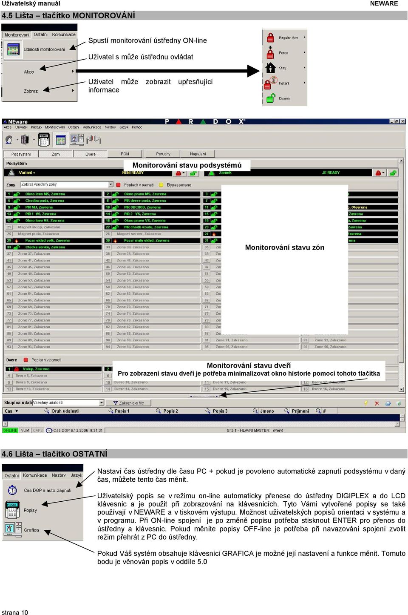Viewport: 408px width, 615px height.
Task: Click the monitoring panel vertical scroll-down arrow
Action: (x=402, y=389)
